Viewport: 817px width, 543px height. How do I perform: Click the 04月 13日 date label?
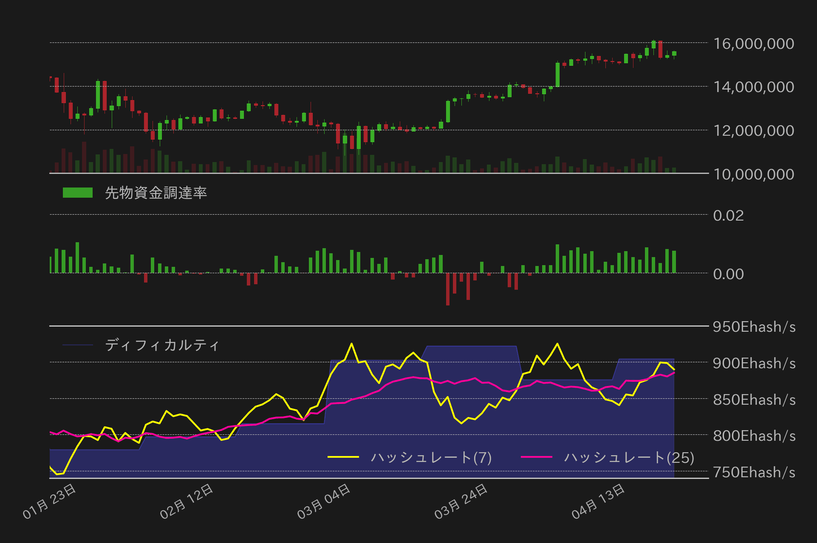(599, 501)
